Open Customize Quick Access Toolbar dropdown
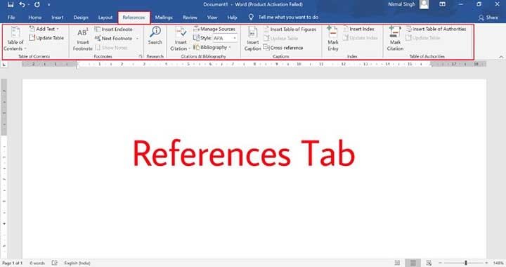The width and height of the screenshot is (506, 267). coord(48,5)
